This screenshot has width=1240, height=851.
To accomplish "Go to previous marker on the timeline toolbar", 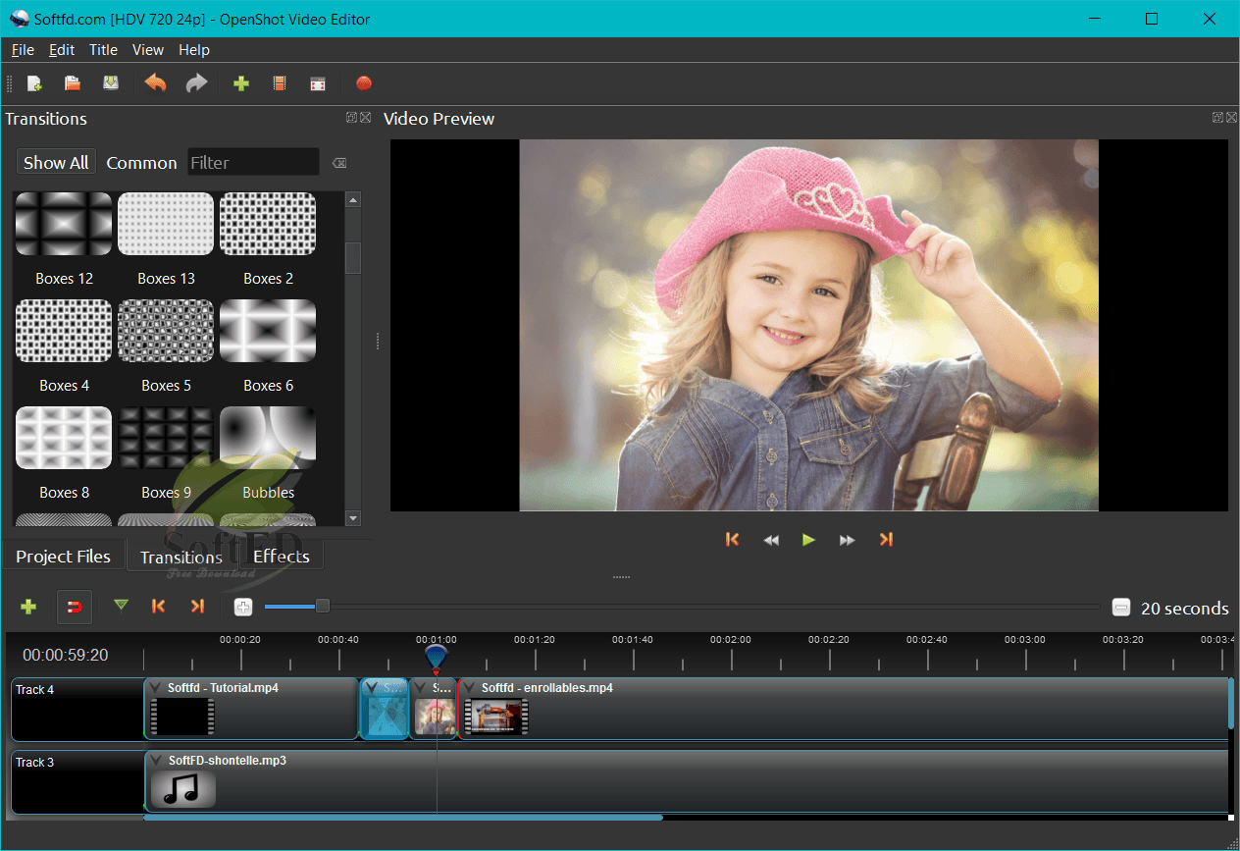I will 158,607.
